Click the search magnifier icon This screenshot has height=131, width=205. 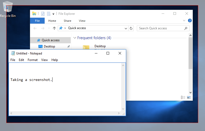pyautogui.click(x=186, y=28)
